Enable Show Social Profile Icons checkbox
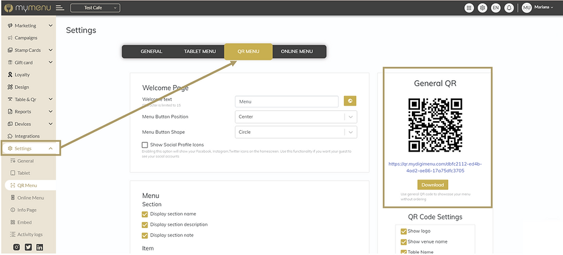Image resolution: width=563 pixels, height=255 pixels. click(x=145, y=145)
